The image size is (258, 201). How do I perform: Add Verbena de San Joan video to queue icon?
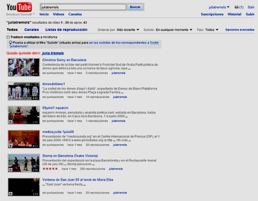click(11, 194)
